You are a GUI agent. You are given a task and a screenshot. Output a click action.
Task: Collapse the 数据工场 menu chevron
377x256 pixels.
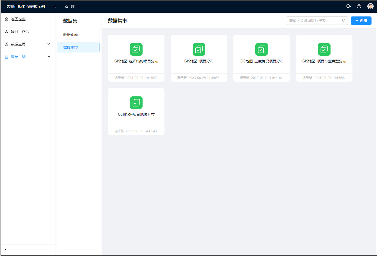click(49, 57)
